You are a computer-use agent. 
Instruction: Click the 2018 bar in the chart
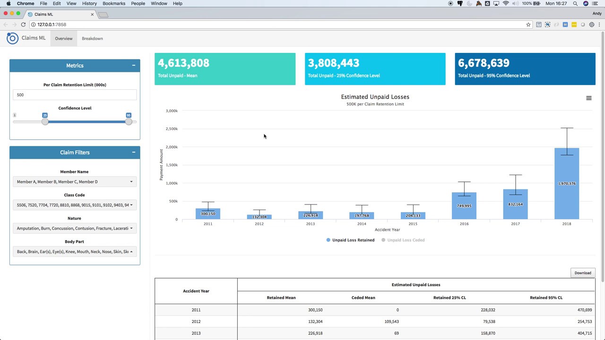coord(567,184)
